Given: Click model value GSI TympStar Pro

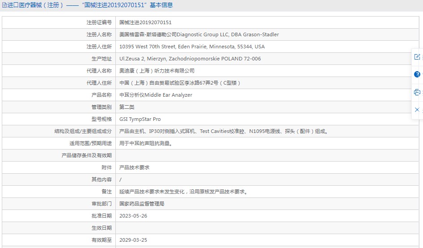Looking at the screenshot, I should pyautogui.click(x=140, y=119).
